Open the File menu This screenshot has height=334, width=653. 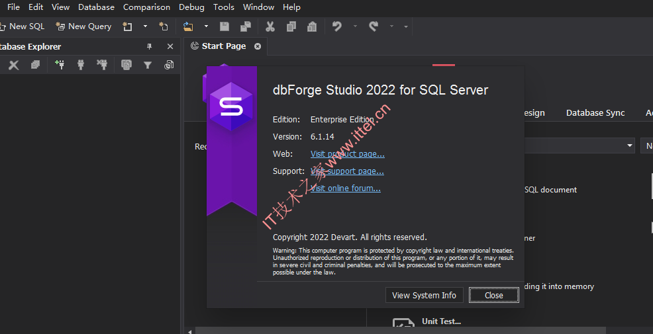click(x=13, y=7)
